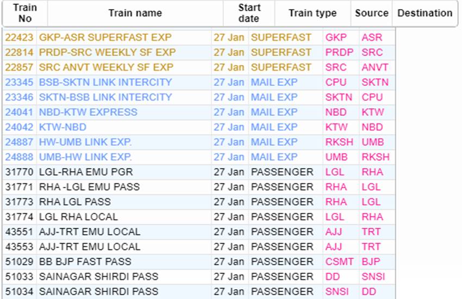Click the Source column header
The image size is (462, 299).
tap(372, 14)
